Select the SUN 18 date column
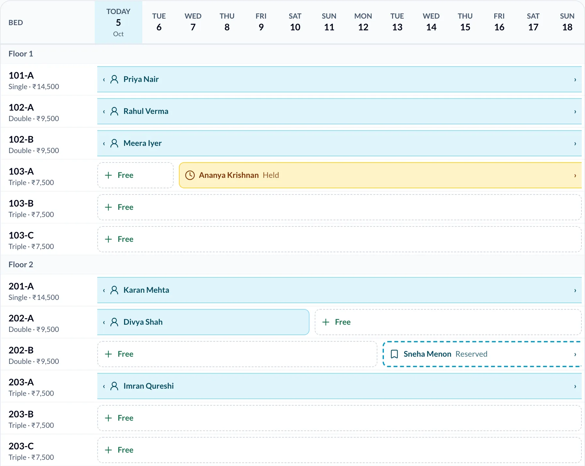585x466 pixels. tap(567, 22)
